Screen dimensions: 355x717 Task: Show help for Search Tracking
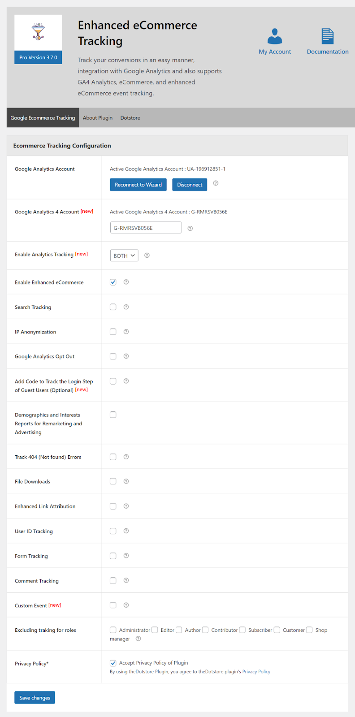(x=126, y=307)
